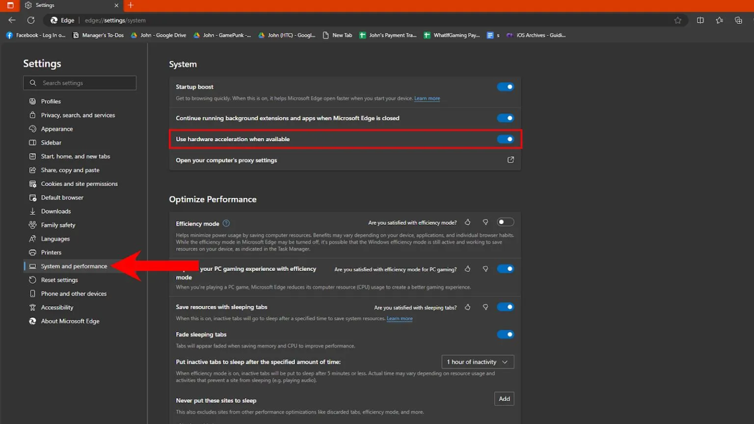Turn off Fade sleeping tabs toggle
Image resolution: width=754 pixels, height=424 pixels.
[x=505, y=335]
